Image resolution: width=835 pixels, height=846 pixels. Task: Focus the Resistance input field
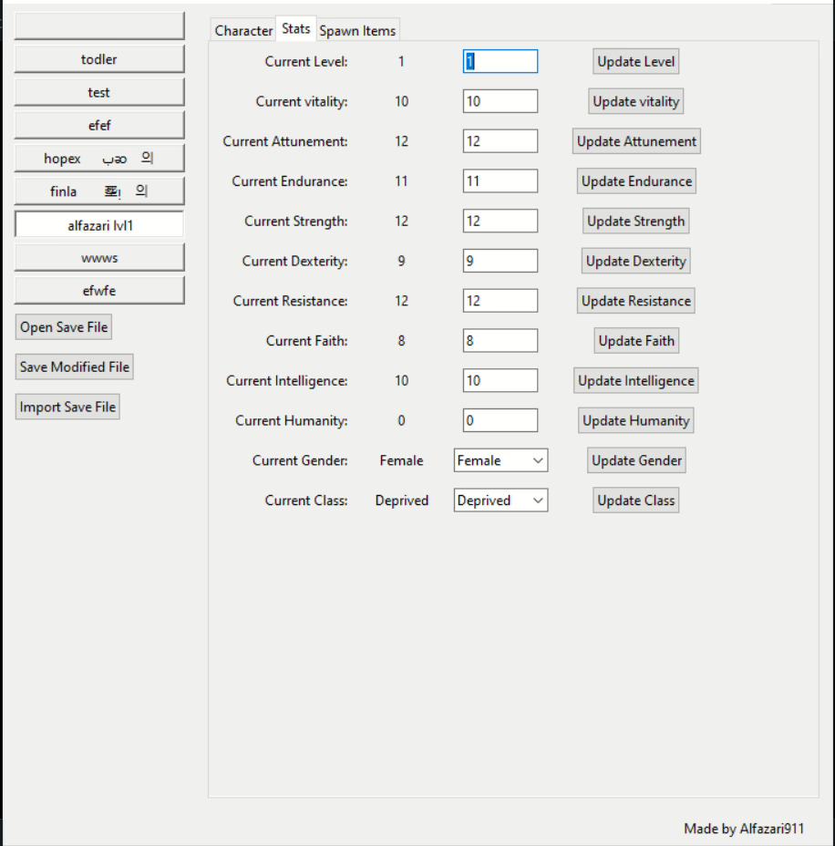coord(500,301)
